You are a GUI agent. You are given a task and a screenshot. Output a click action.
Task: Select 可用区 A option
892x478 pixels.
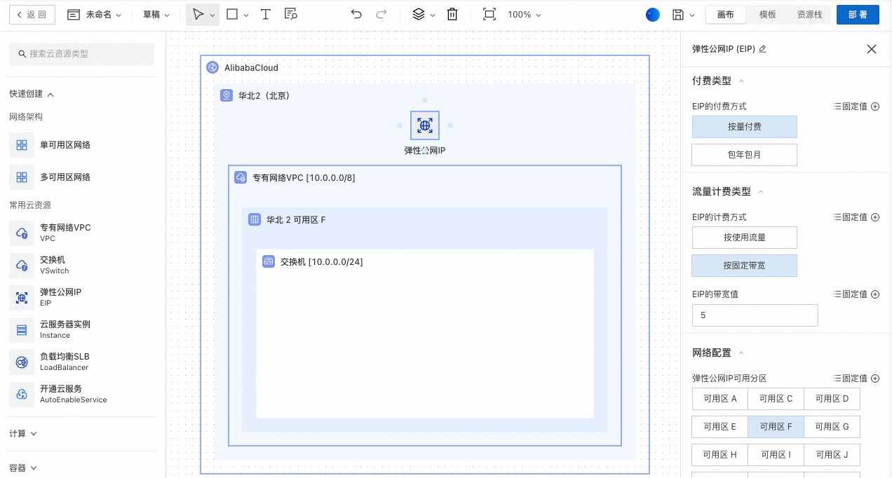click(x=720, y=399)
